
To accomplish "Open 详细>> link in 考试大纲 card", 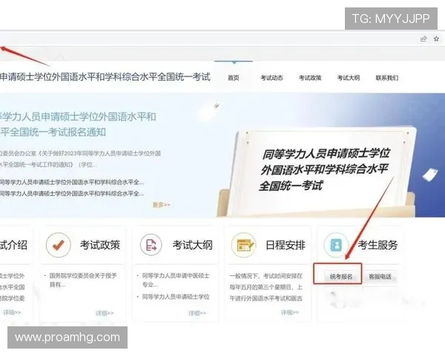I will pyautogui.click(x=197, y=313).
